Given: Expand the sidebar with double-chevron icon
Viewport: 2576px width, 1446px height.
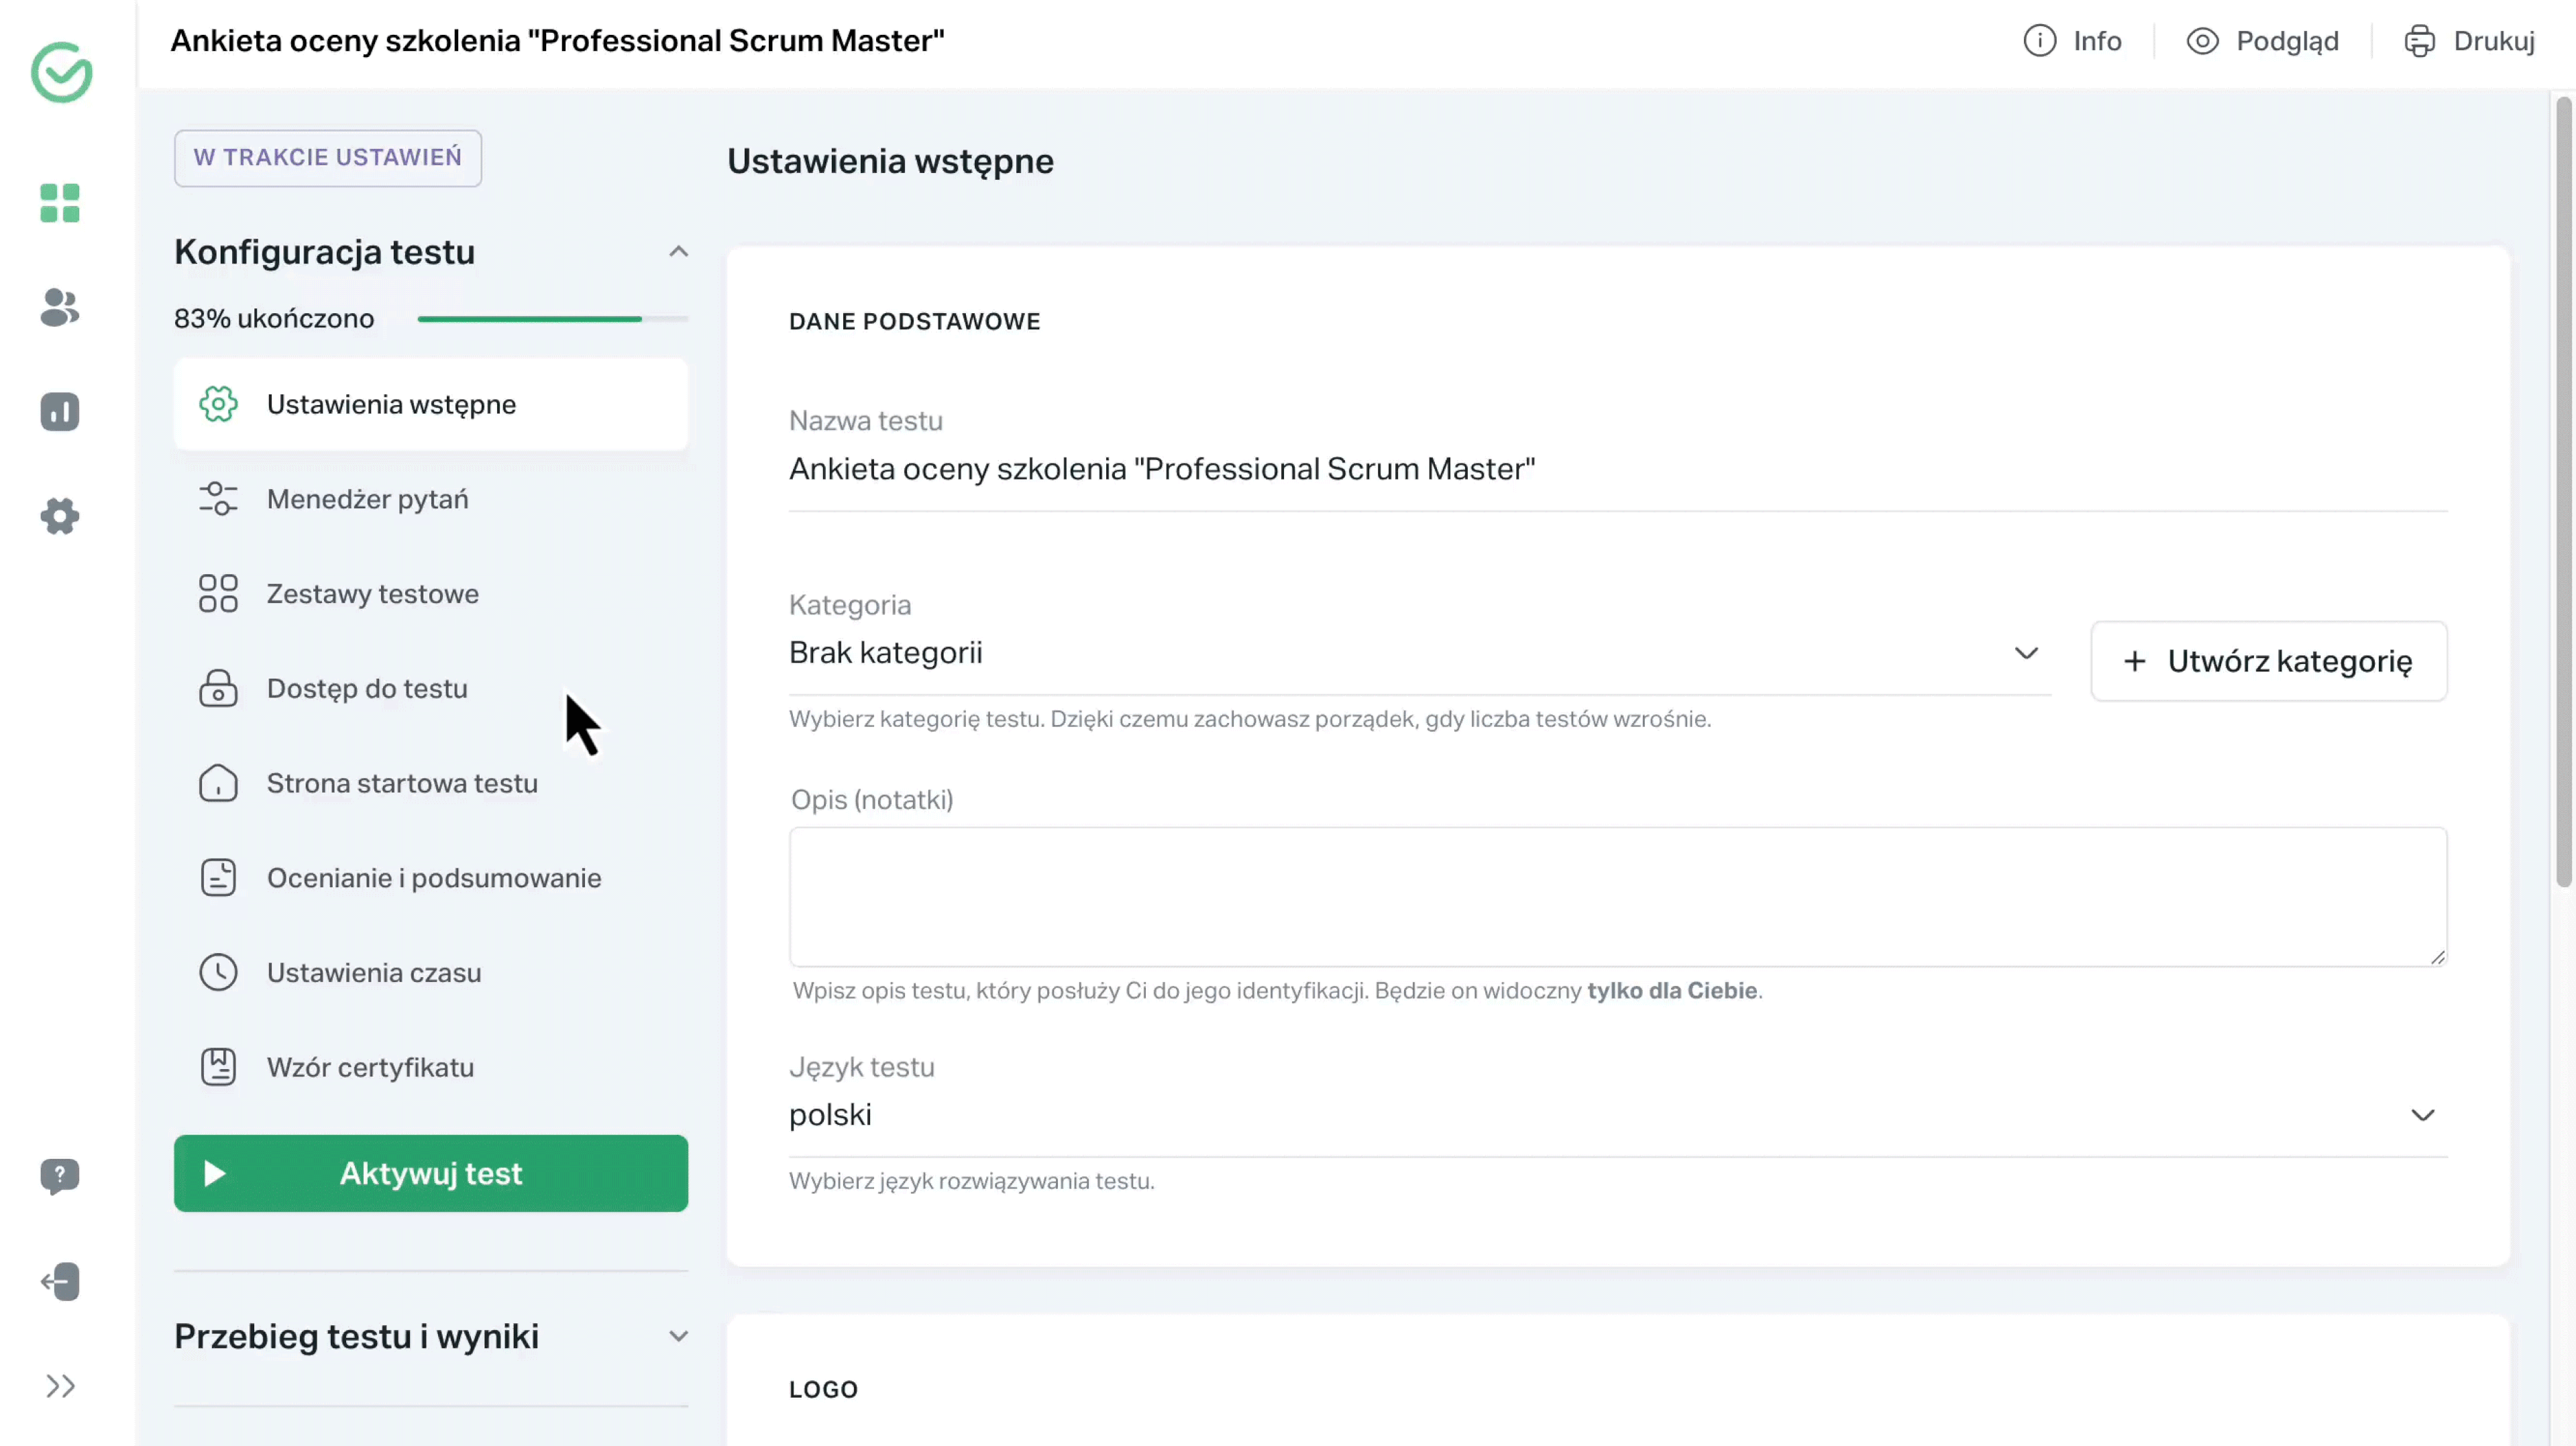Looking at the screenshot, I should point(60,1386).
